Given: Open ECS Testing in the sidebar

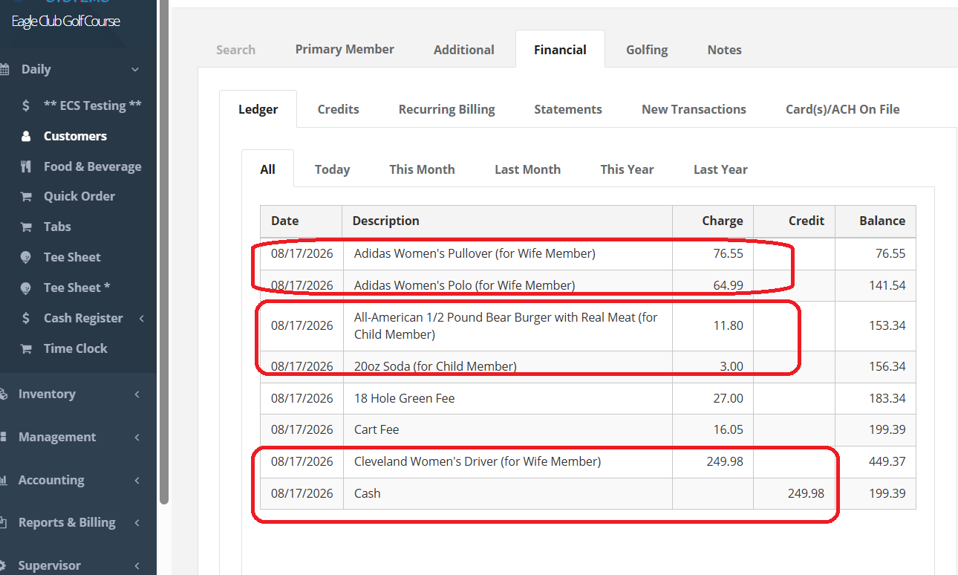Looking at the screenshot, I should click(93, 105).
